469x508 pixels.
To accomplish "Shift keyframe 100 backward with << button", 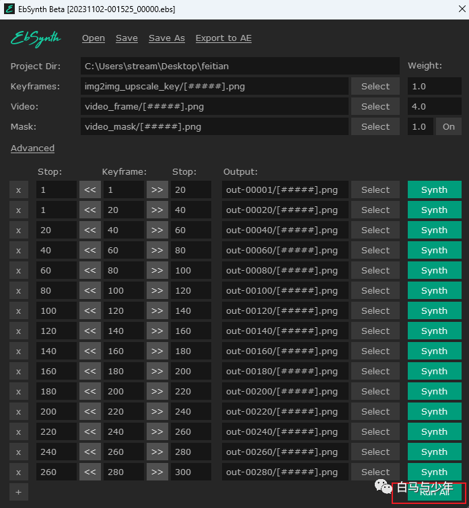I will (x=90, y=290).
